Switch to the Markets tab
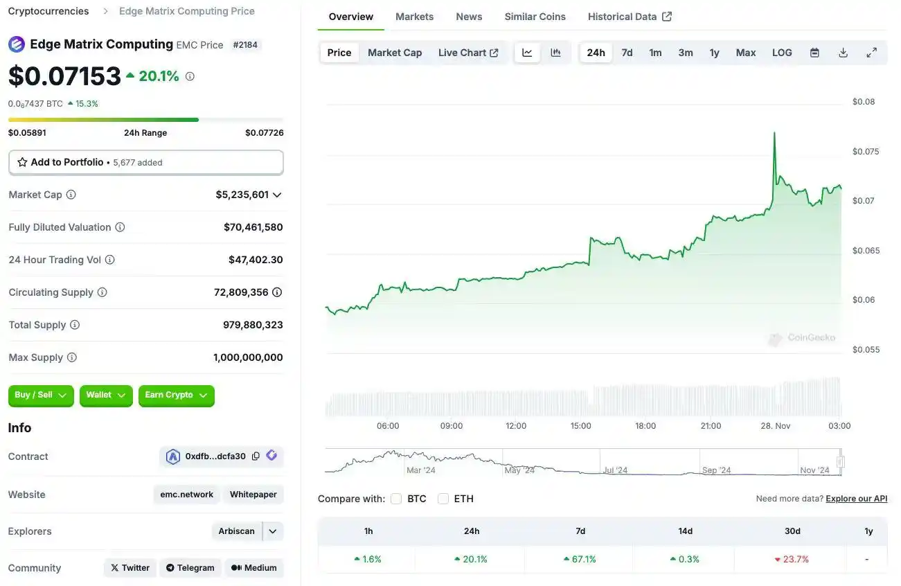901x586 pixels. click(414, 17)
